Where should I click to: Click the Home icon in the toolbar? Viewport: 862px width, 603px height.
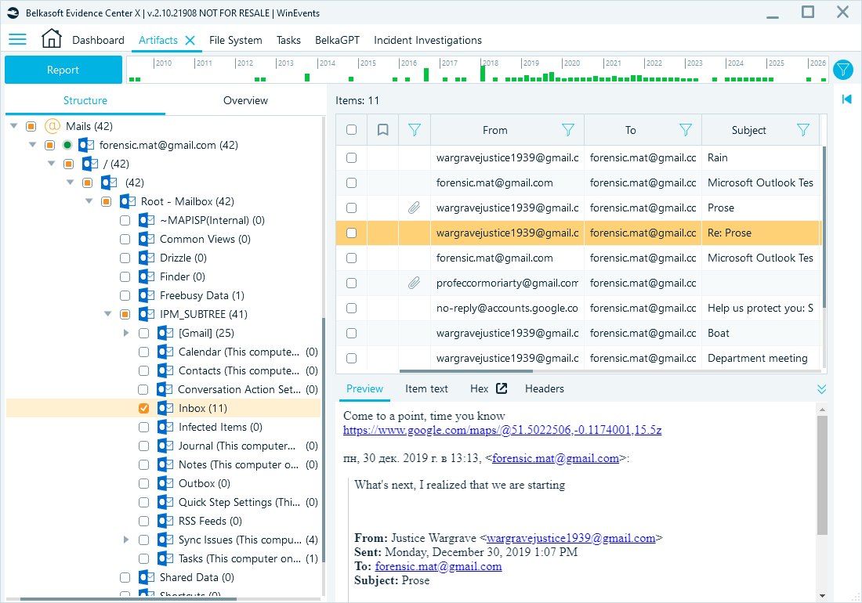click(x=52, y=38)
